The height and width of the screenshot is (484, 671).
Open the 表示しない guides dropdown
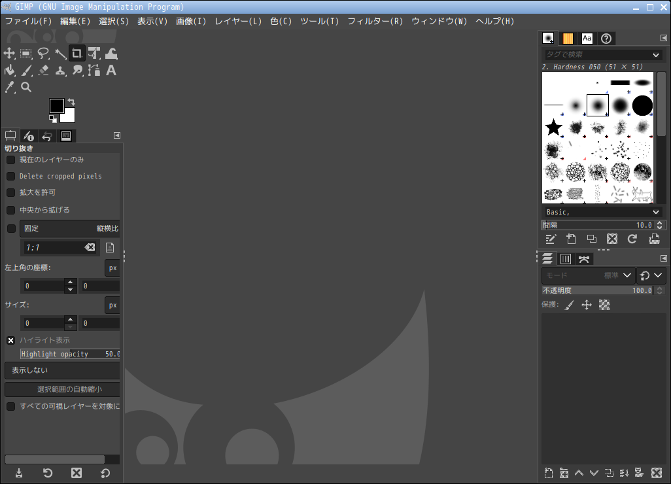tap(63, 371)
